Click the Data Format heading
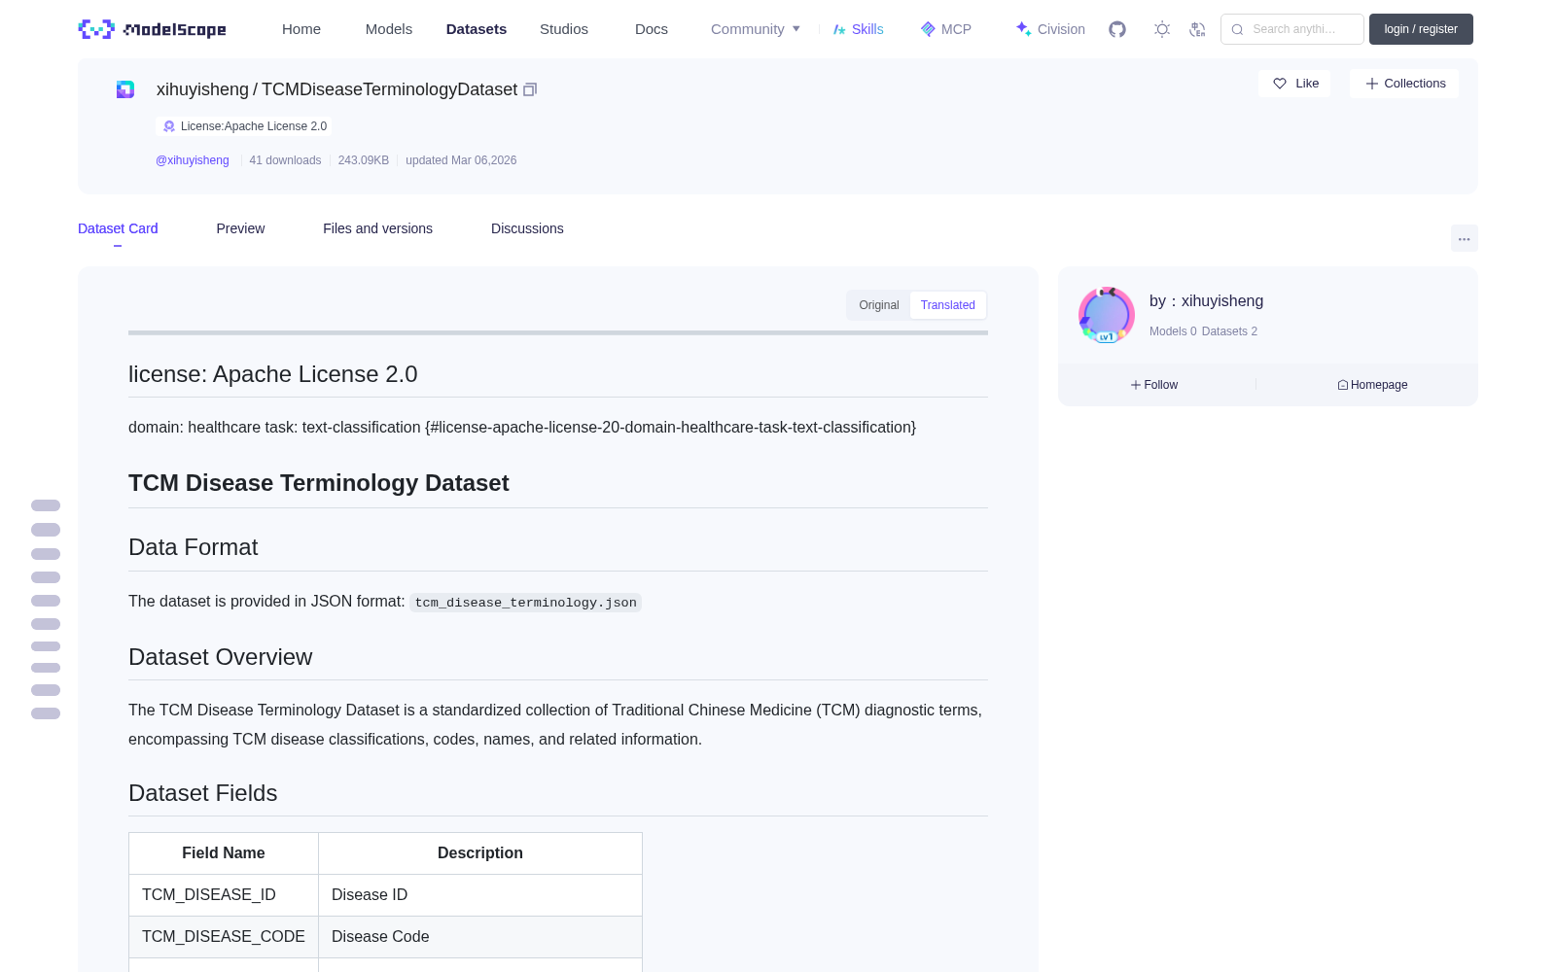Viewport: 1556px width, 972px height. pyautogui.click(x=194, y=547)
